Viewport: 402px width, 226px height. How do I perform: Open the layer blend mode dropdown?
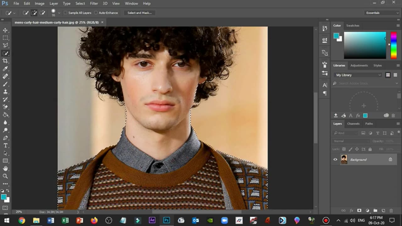pos(351,141)
